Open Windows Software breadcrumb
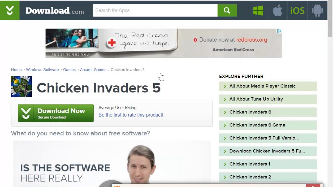333x187 pixels. pos(42,70)
